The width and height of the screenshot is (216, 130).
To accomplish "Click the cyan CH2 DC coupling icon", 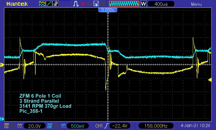I will (x=50, y=126).
